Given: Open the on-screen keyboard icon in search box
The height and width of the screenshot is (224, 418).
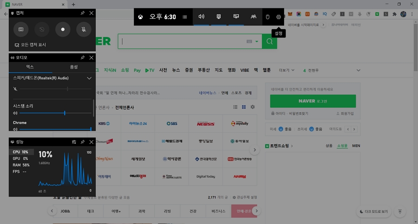Looking at the screenshot, I should click(x=249, y=41).
